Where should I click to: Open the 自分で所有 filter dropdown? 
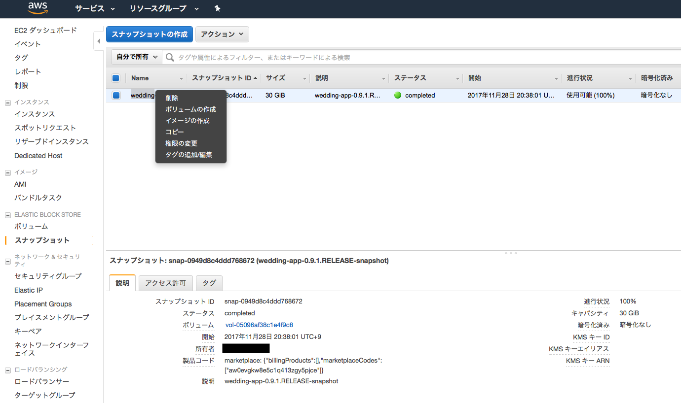[137, 57]
